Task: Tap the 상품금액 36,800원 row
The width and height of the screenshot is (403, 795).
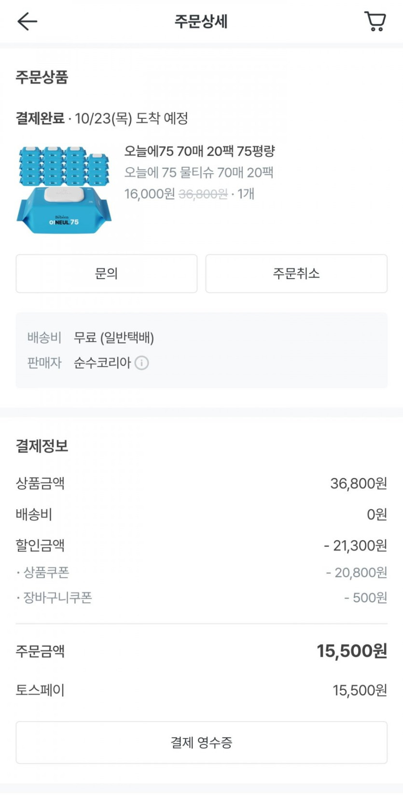Action: click(201, 484)
